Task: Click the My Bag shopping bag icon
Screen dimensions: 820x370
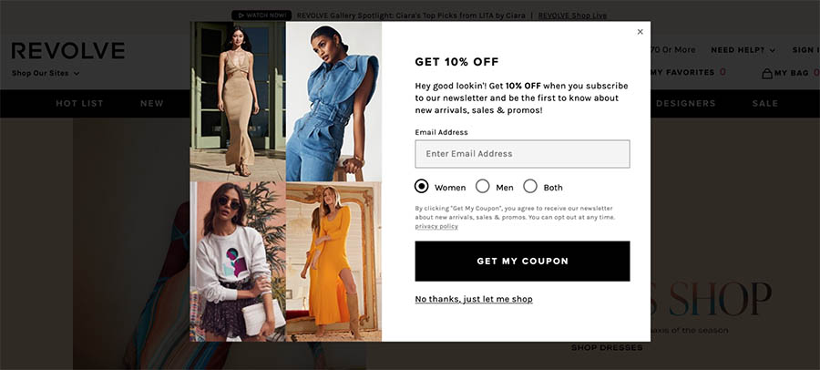Action: [x=766, y=73]
